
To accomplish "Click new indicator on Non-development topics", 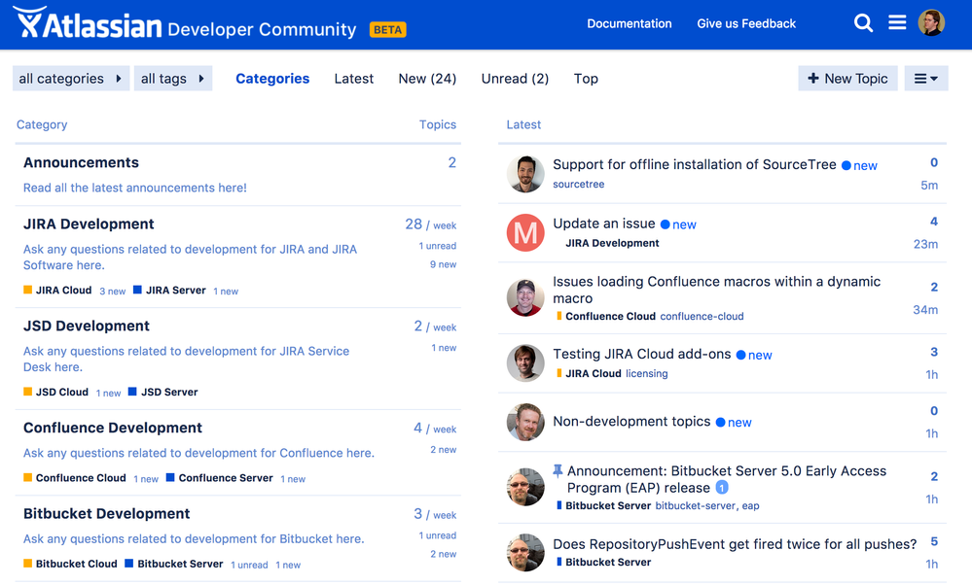I will [734, 423].
